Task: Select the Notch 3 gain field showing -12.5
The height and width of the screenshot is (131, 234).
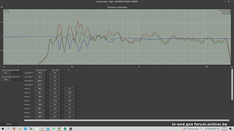Action: (55, 97)
